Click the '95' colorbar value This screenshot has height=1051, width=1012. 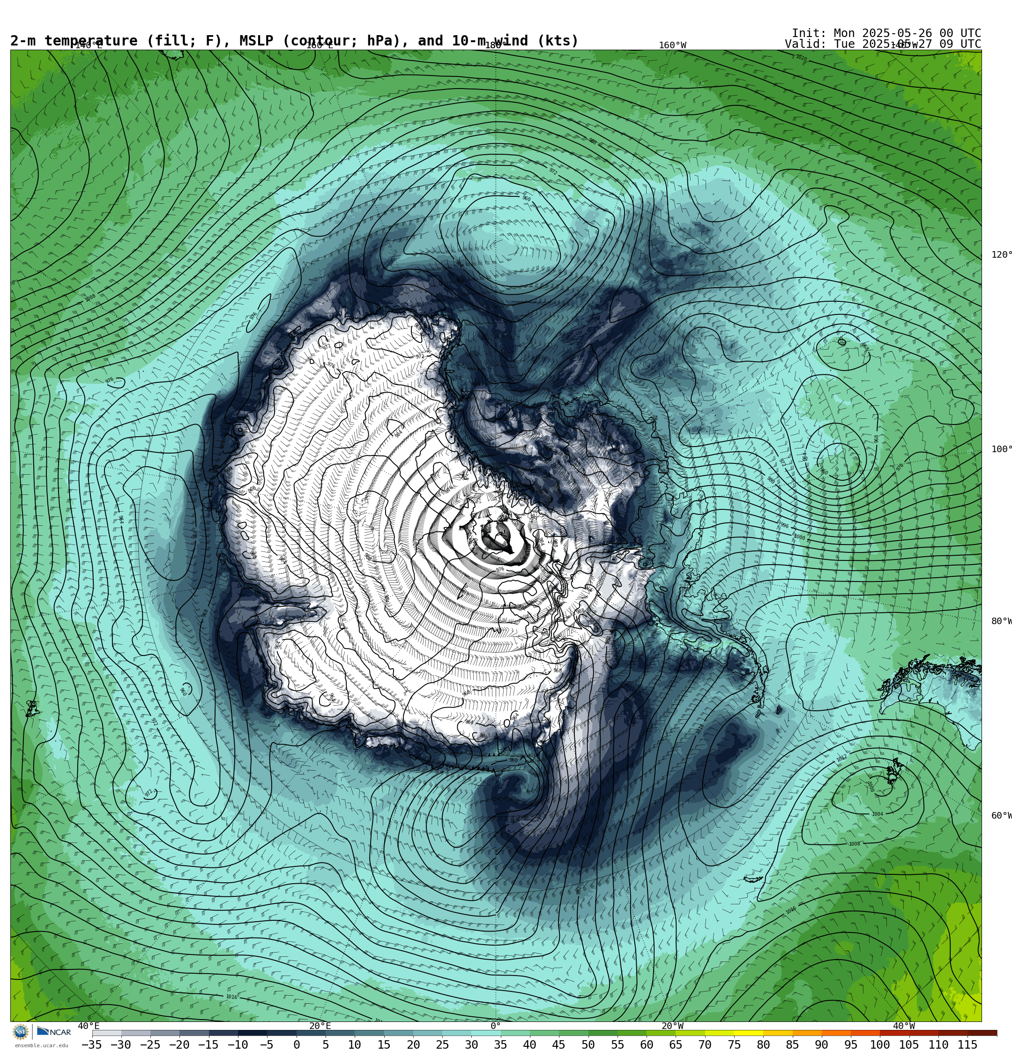tap(850, 1044)
